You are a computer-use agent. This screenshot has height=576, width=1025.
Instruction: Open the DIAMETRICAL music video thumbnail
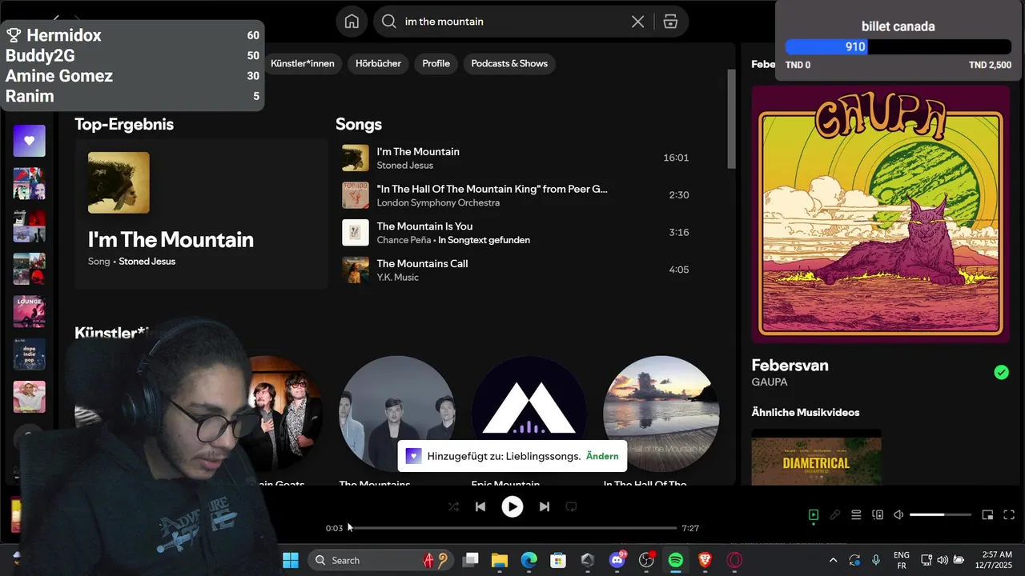816,458
